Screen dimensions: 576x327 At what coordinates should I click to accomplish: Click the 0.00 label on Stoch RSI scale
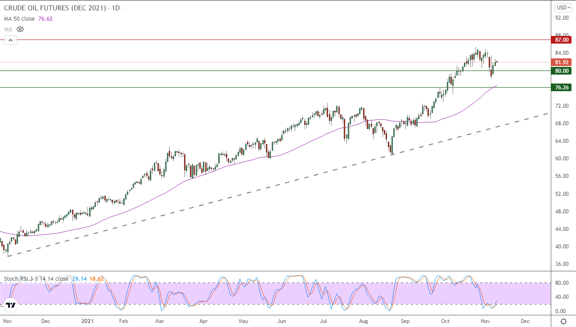click(x=561, y=311)
